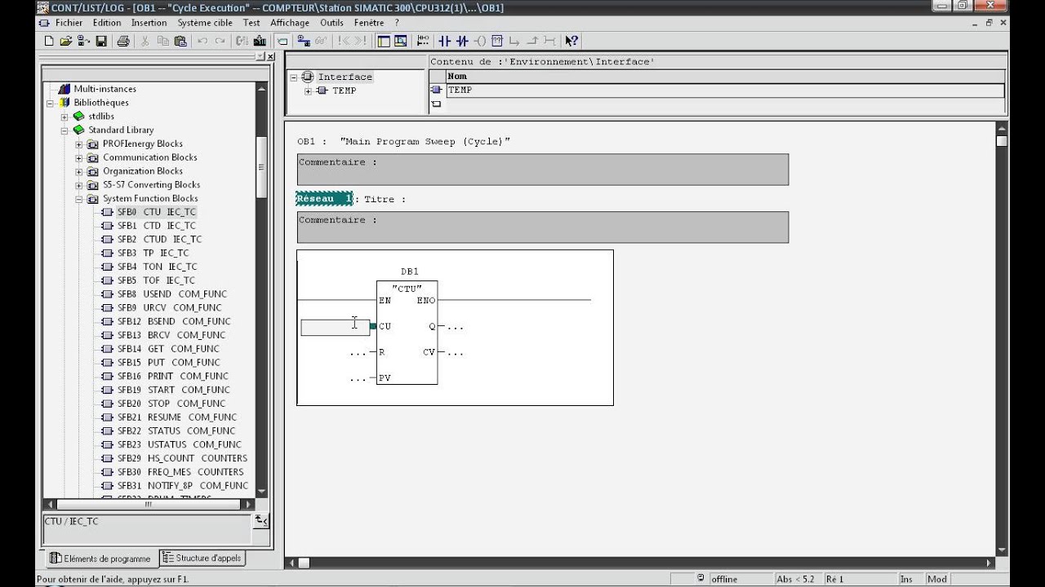Close the program elements side panel
The image size is (1045, 587).
coord(271,56)
